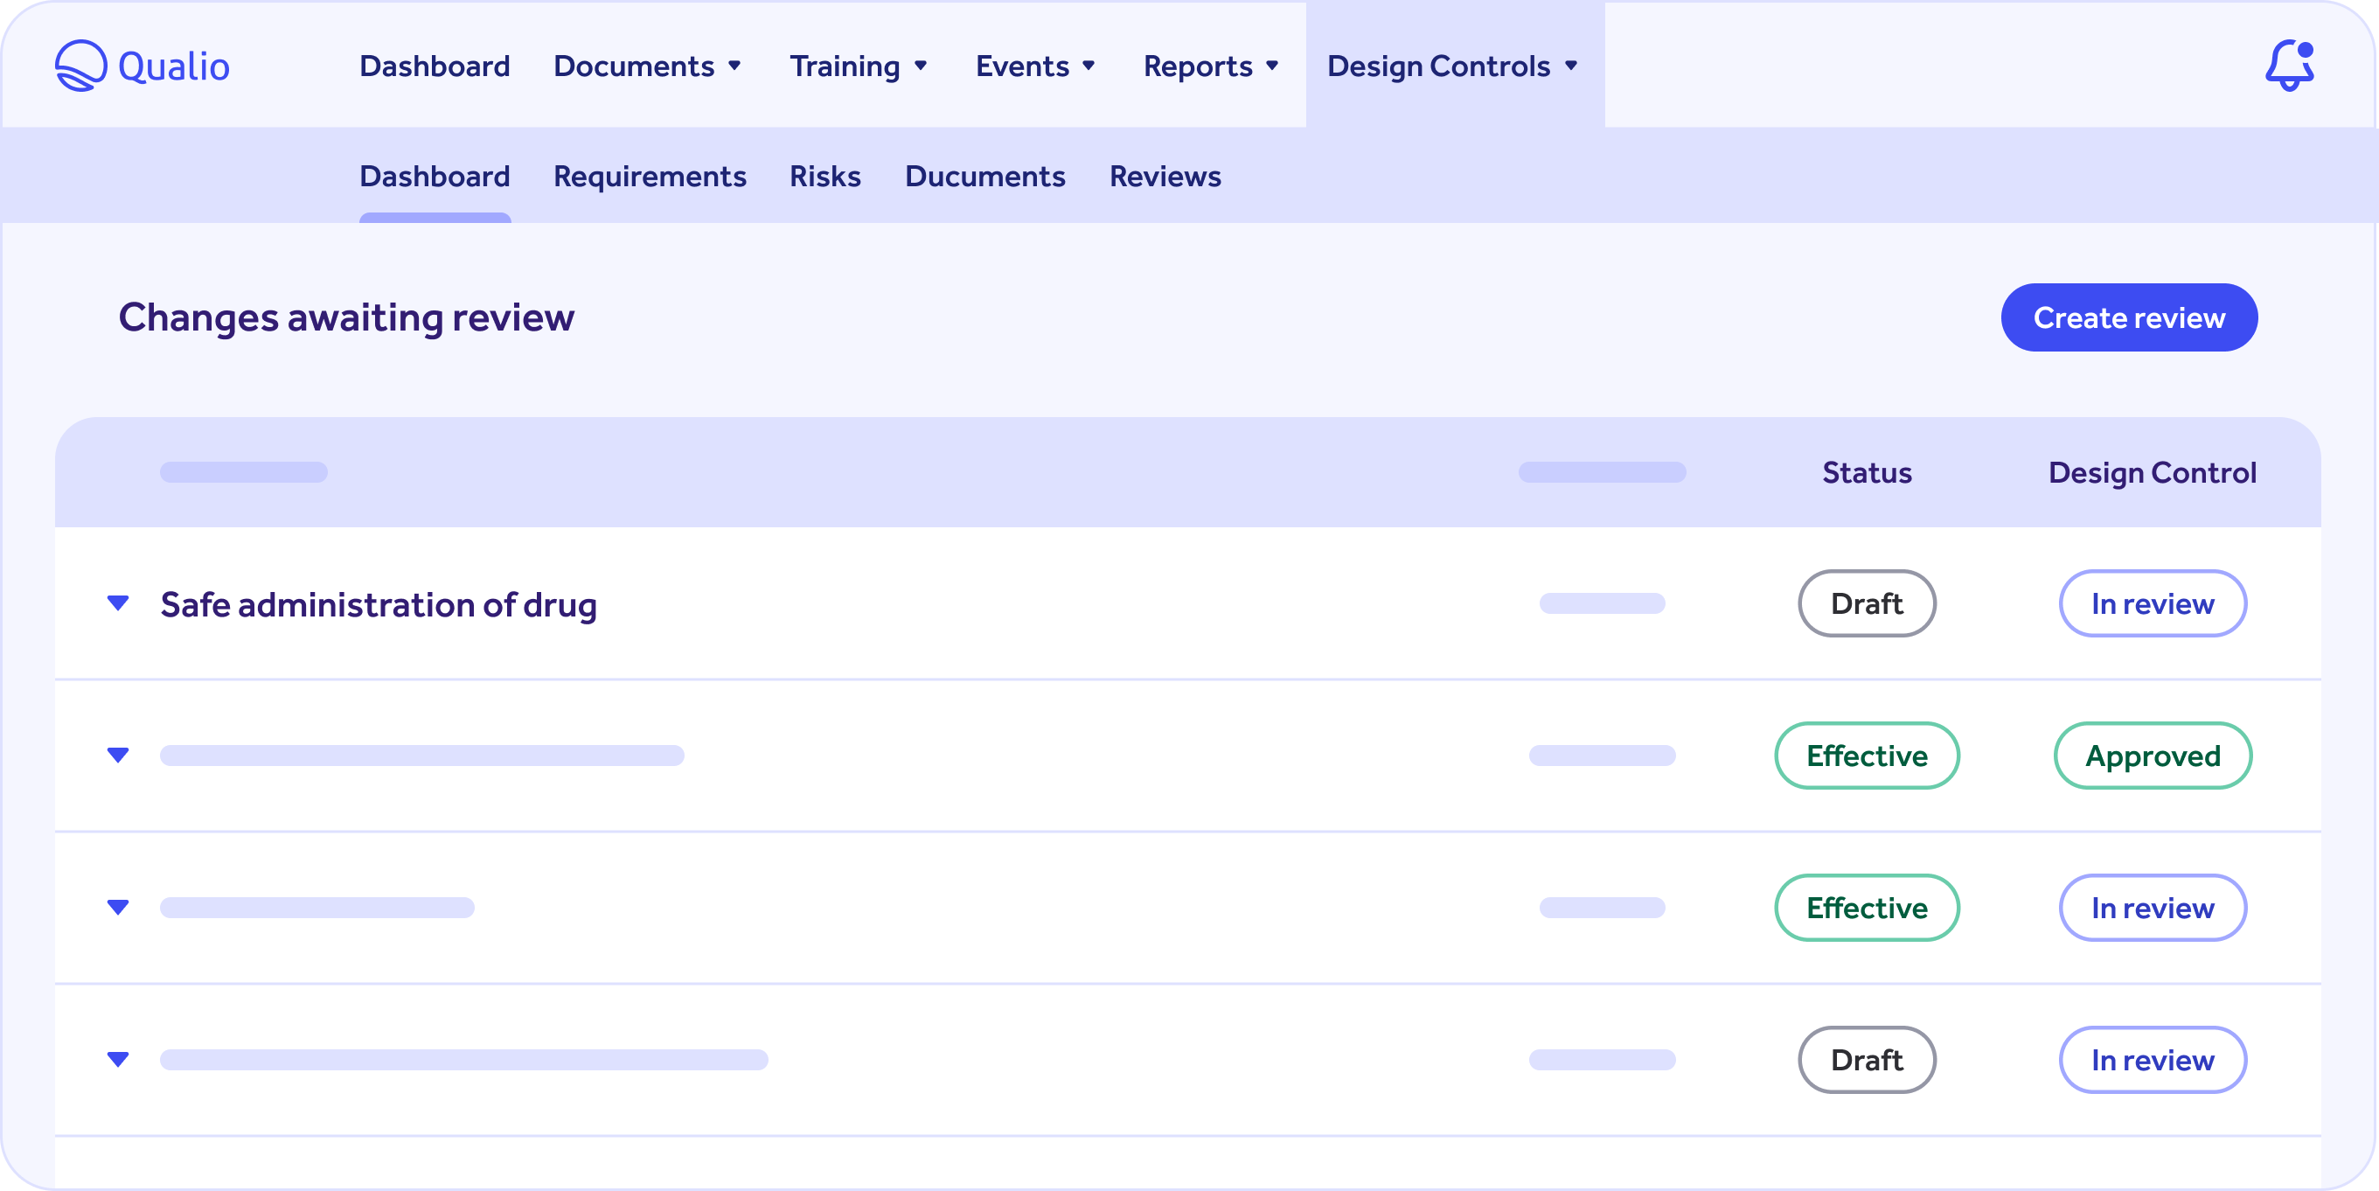Expand the Safe administration of drug row
The height and width of the screenshot is (1191, 2379).
[118, 605]
